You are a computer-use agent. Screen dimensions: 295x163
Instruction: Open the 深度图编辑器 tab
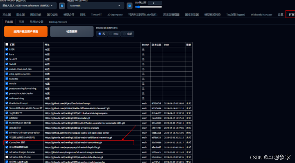tap(171, 15)
